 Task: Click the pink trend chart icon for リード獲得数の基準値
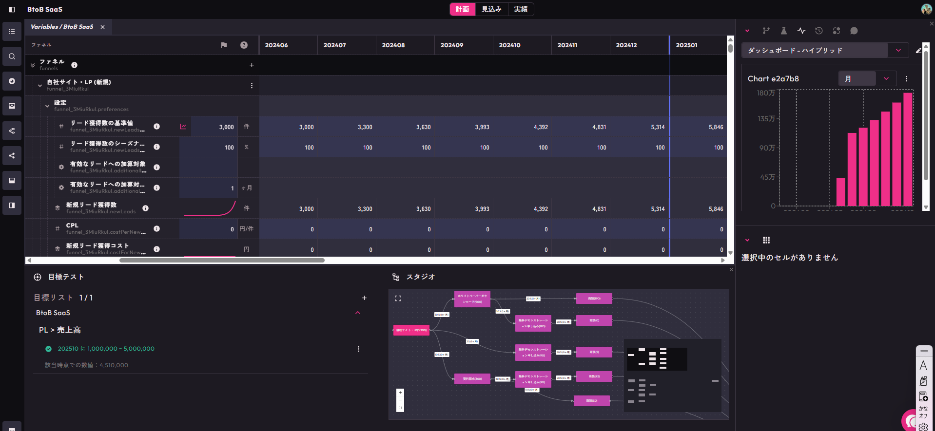183,126
